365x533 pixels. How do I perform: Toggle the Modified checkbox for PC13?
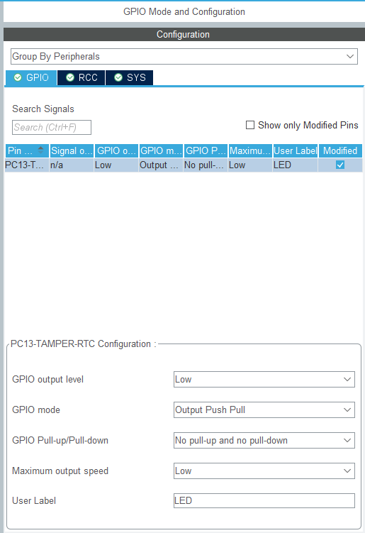[x=340, y=165]
